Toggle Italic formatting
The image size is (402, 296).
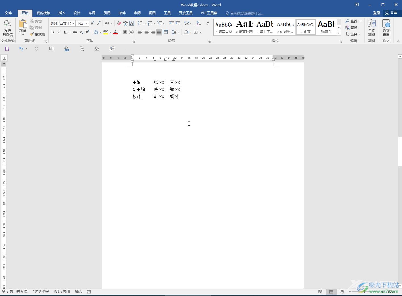59,32
